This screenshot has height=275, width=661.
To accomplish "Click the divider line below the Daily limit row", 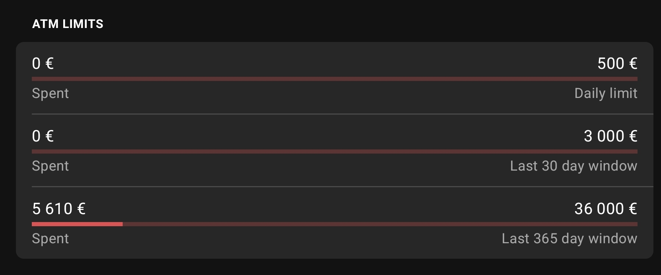I will (341, 114).
